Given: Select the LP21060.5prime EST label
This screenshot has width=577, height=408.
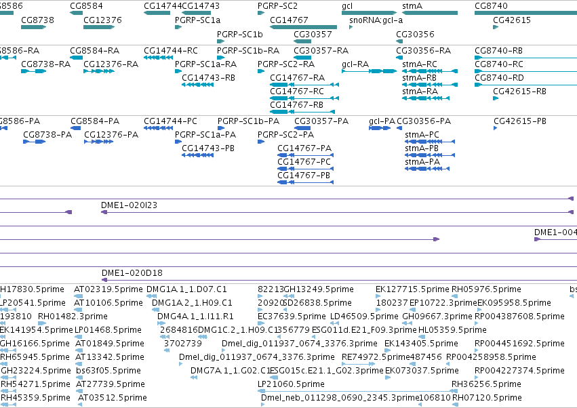Looking at the screenshot, I should [291, 384].
